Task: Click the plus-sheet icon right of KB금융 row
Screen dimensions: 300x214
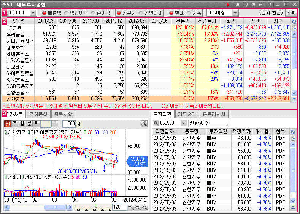Action: pos(294,28)
